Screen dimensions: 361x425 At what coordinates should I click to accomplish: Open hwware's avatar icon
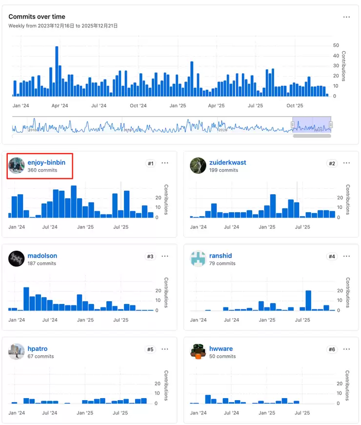pyautogui.click(x=198, y=351)
